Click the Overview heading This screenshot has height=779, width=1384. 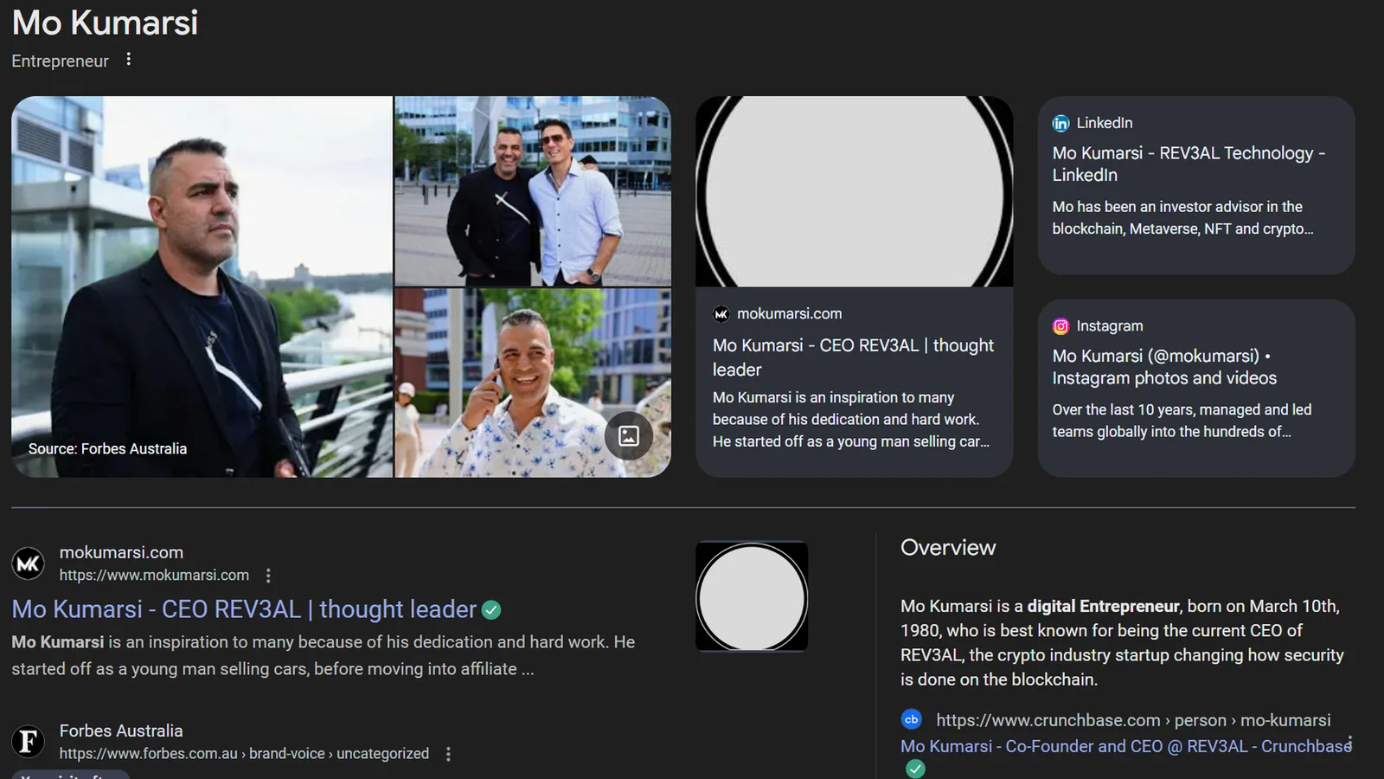(948, 548)
